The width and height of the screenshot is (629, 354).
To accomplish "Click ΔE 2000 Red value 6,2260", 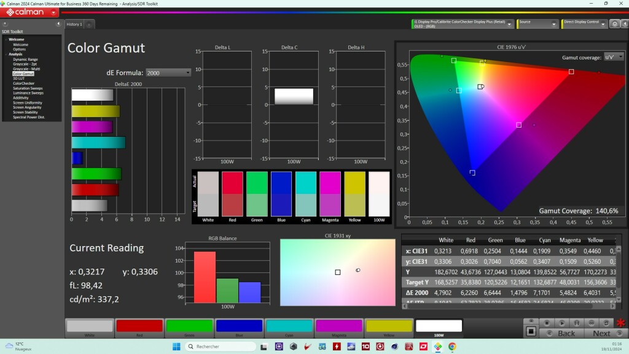I will (x=469, y=293).
